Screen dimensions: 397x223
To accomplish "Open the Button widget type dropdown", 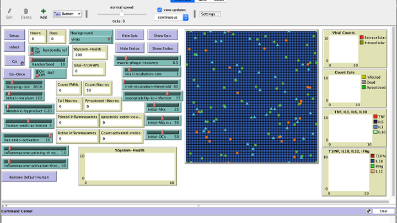I will (68, 14).
